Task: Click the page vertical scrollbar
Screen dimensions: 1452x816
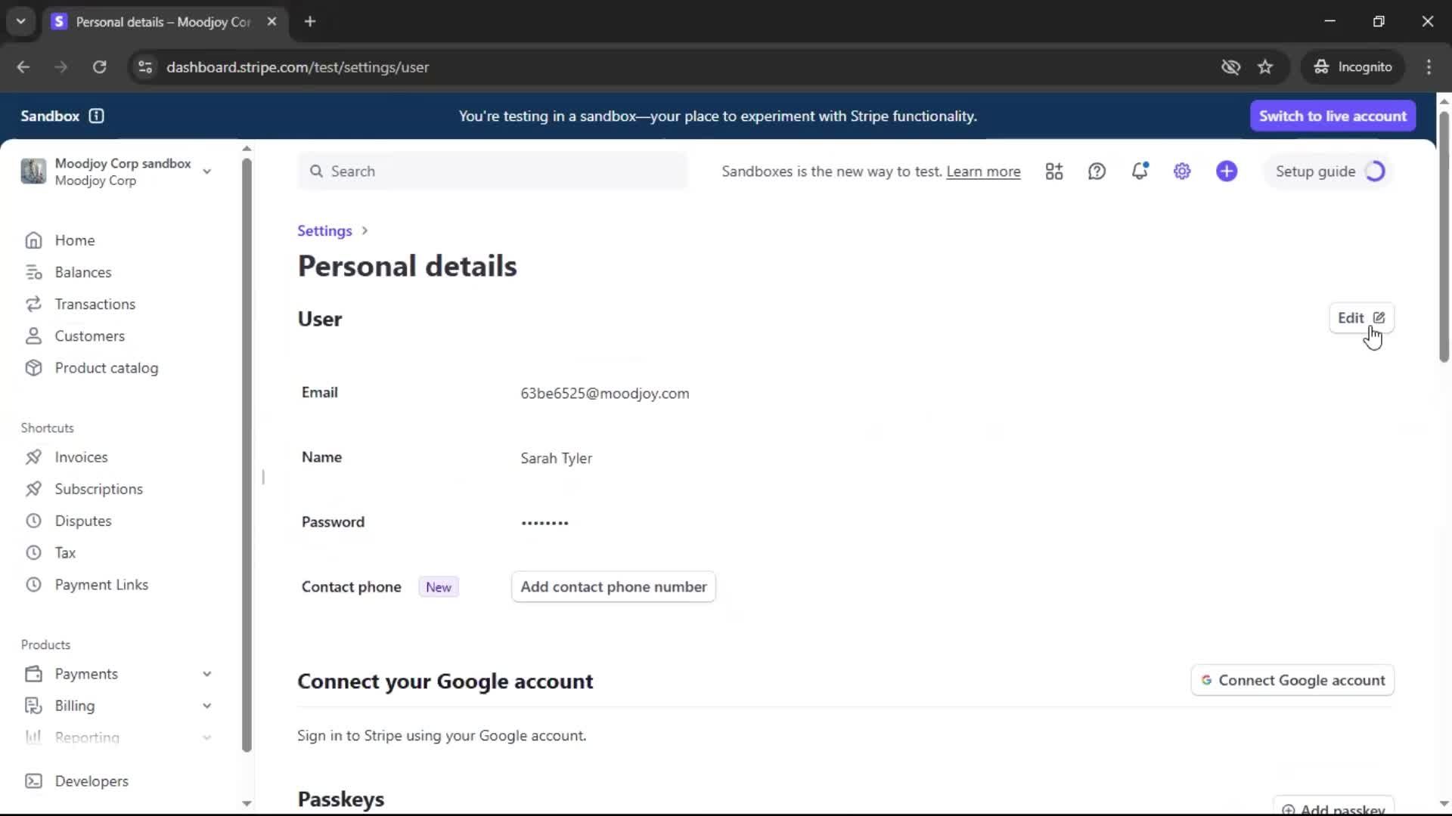Action: click(1444, 237)
